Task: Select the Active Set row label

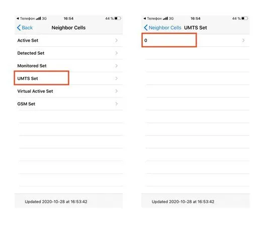Action: (28, 40)
